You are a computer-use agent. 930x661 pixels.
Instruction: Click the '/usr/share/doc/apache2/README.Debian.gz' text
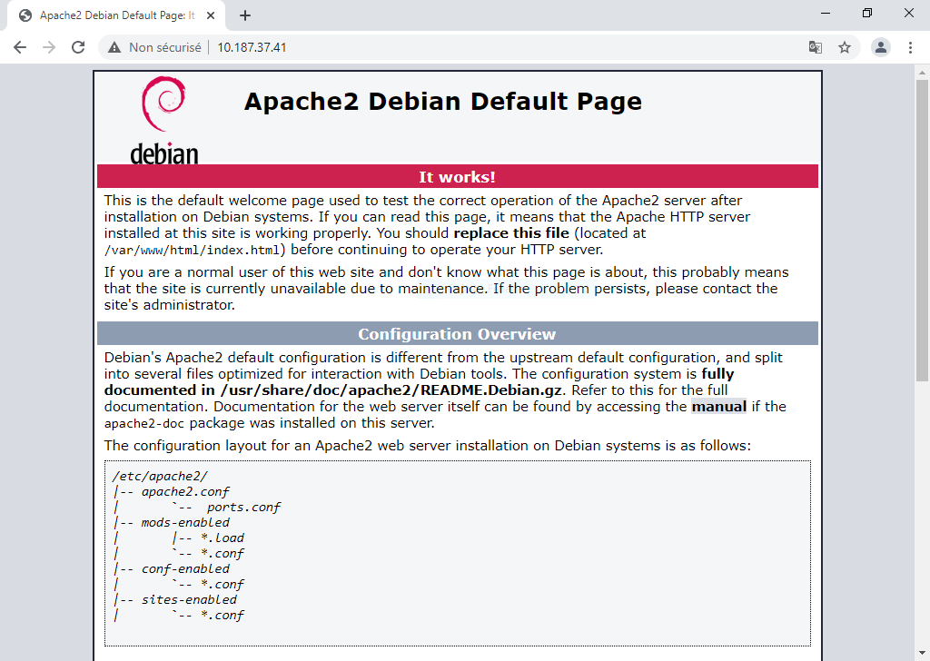coord(391,390)
